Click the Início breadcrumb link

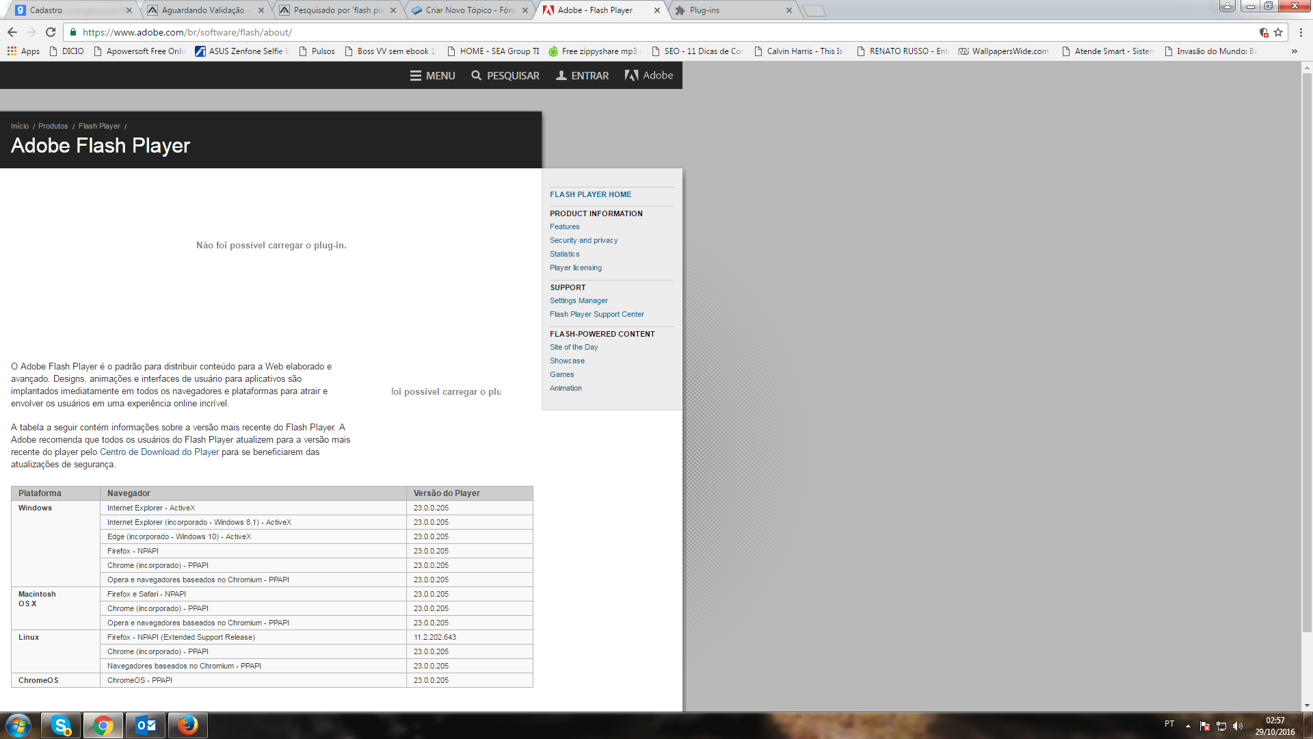coord(20,126)
